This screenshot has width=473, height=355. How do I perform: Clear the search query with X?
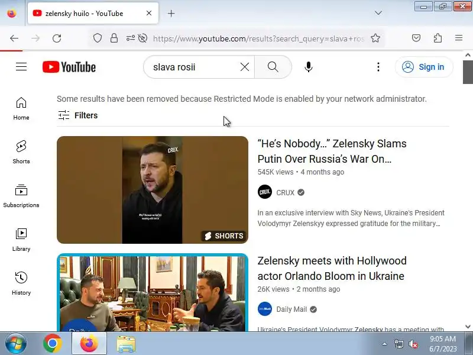pyautogui.click(x=245, y=67)
